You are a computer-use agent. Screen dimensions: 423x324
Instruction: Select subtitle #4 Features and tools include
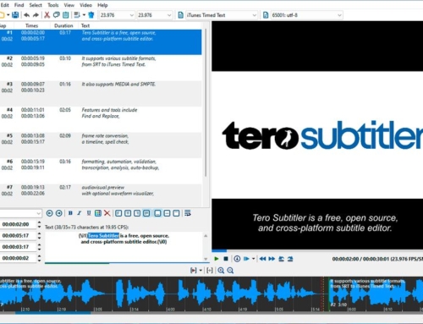click(x=101, y=119)
